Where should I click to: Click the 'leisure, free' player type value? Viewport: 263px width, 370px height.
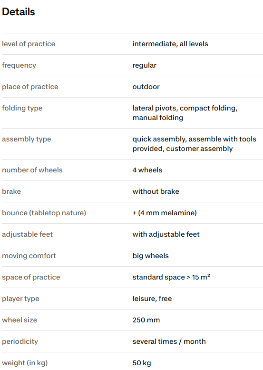pos(152,299)
